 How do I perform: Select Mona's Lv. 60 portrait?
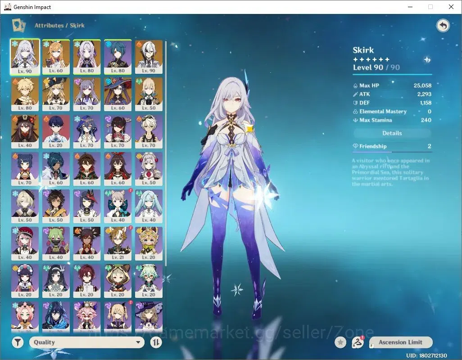(x=118, y=94)
